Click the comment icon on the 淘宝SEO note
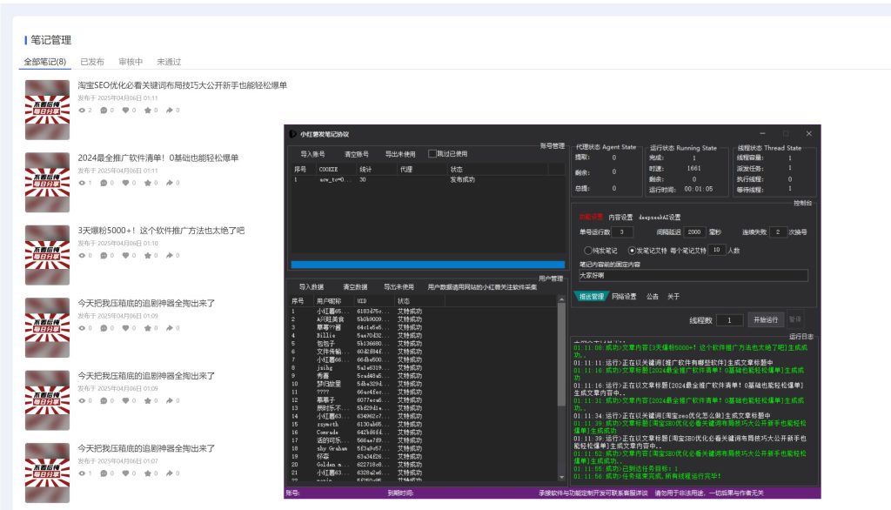891x510 pixels. (x=104, y=111)
